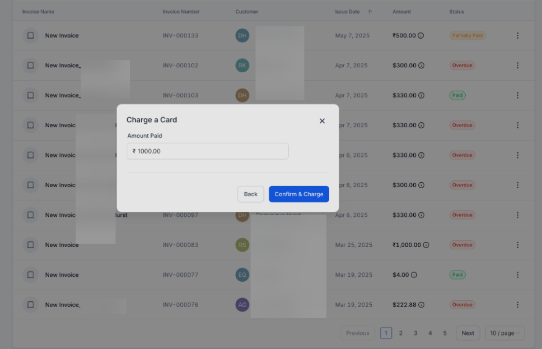Open the 10 / page dropdown
Viewport: 542px width, 349px height.
(x=504, y=333)
